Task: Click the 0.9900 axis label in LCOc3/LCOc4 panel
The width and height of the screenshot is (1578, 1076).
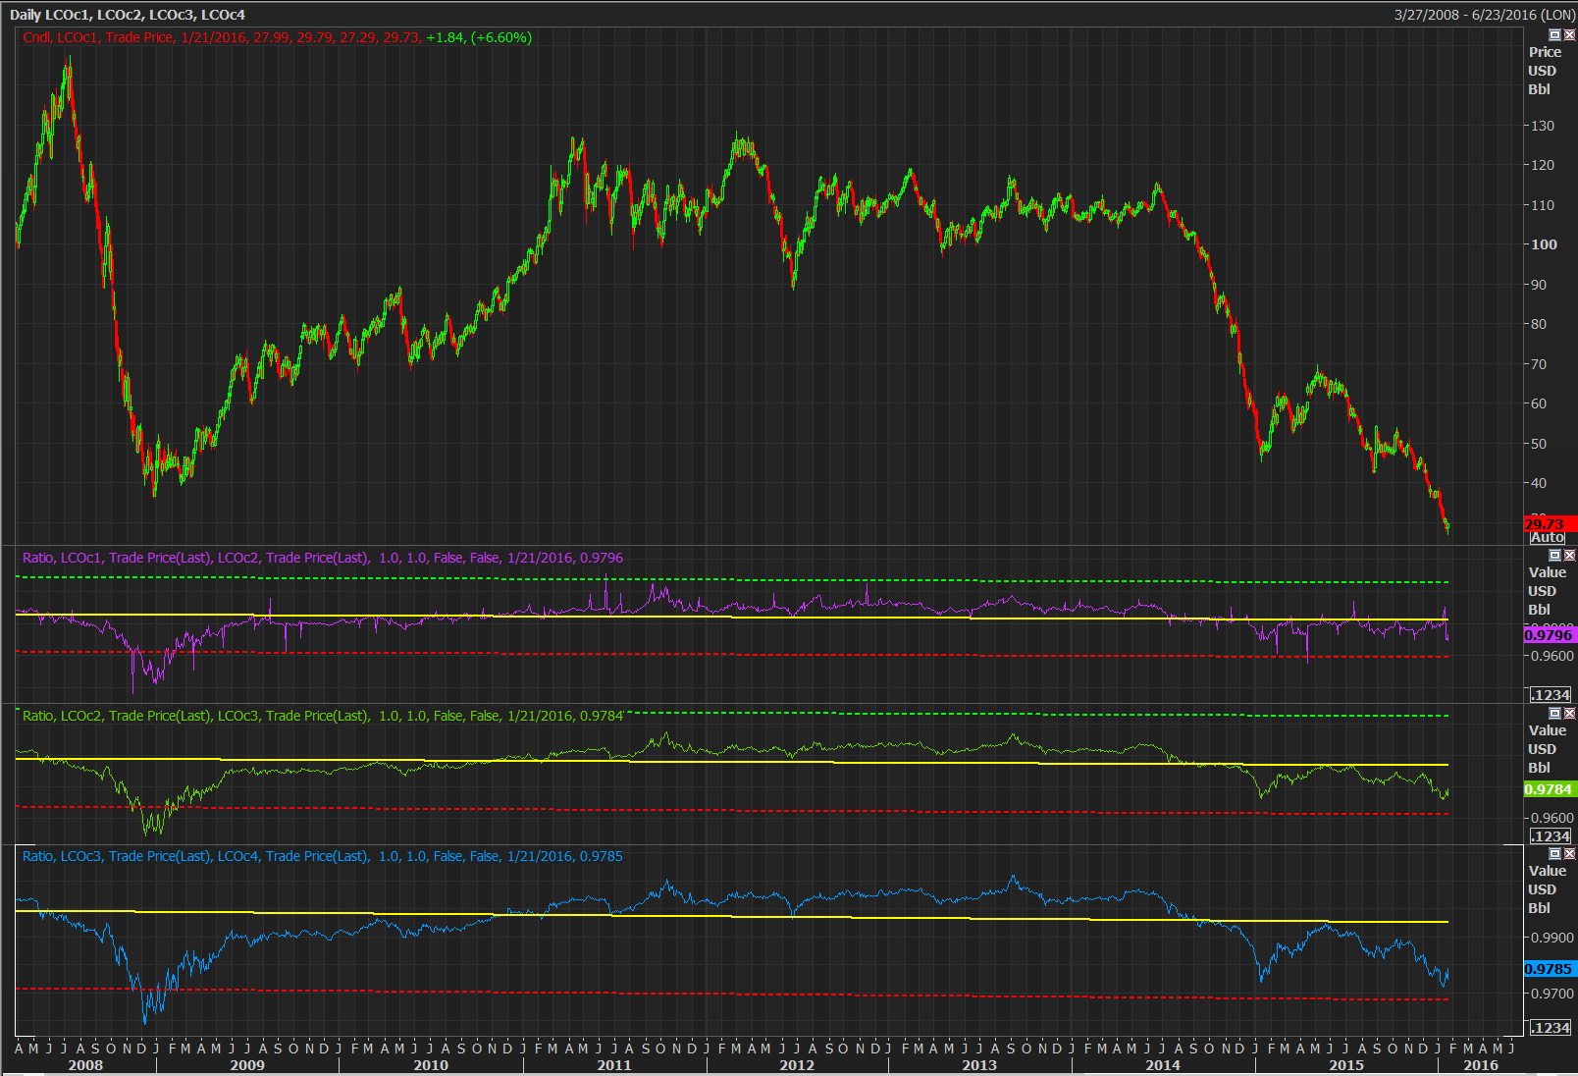Action: (1552, 938)
